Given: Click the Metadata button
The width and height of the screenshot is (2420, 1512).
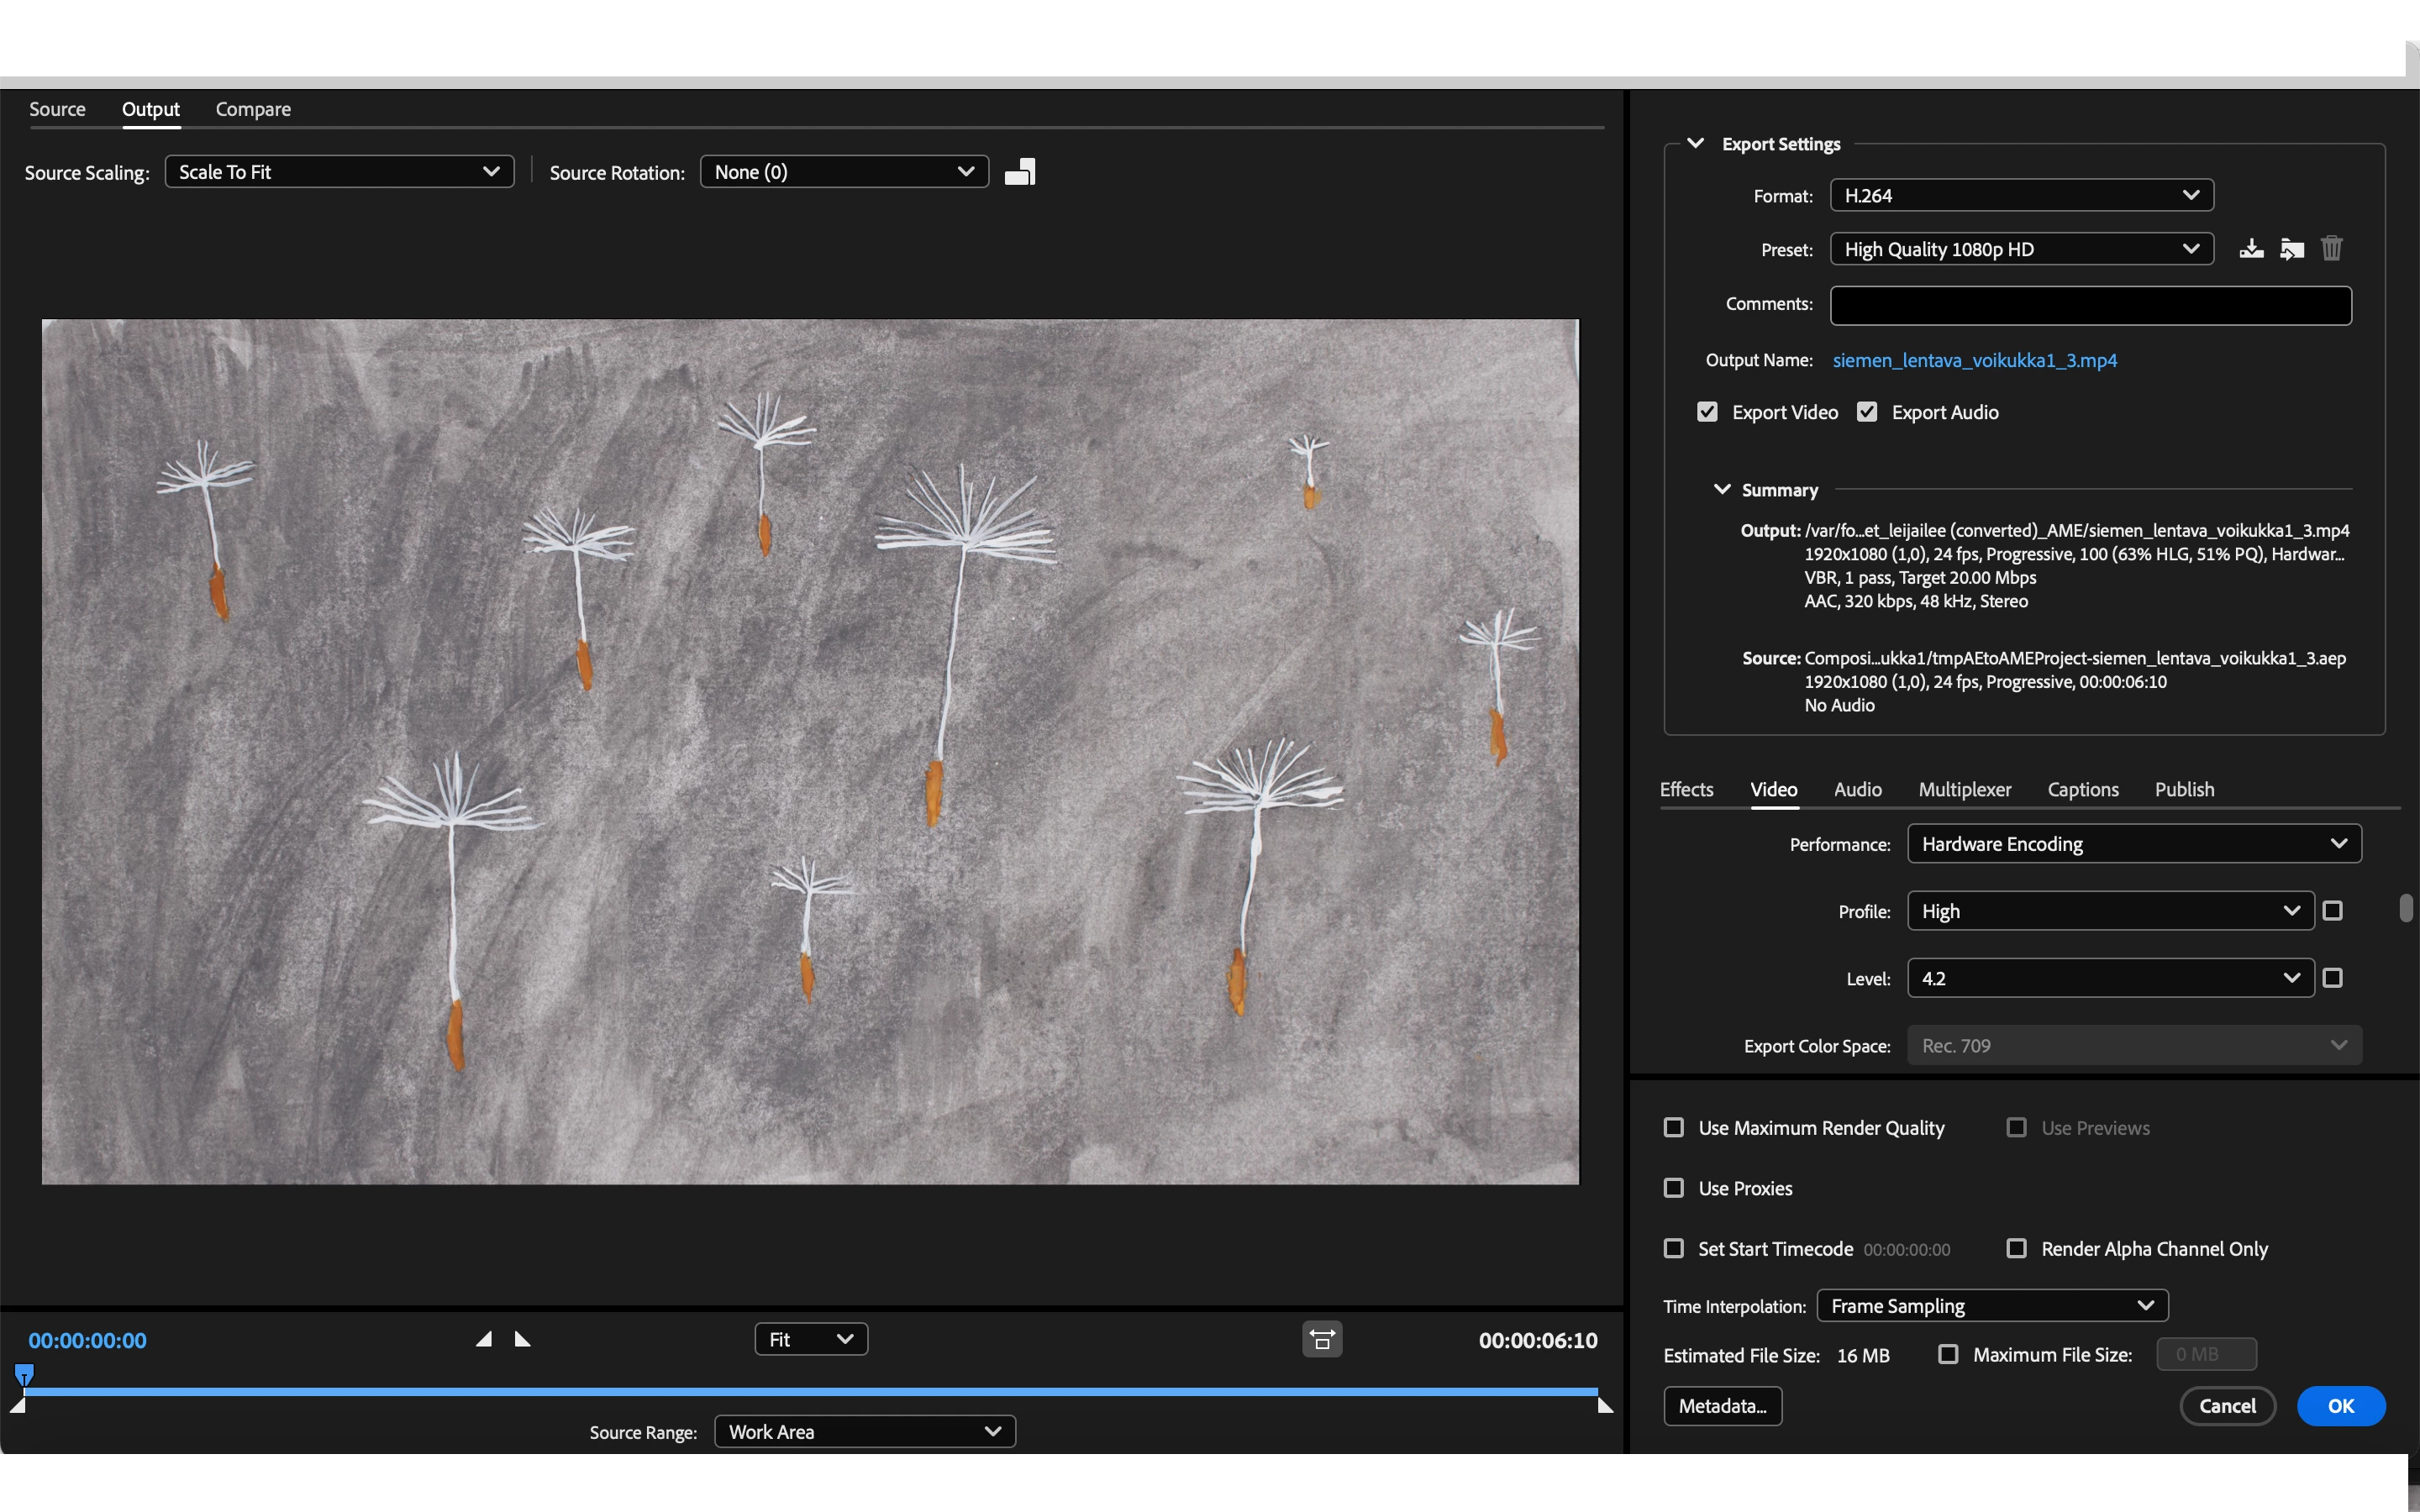Looking at the screenshot, I should pyautogui.click(x=1722, y=1406).
